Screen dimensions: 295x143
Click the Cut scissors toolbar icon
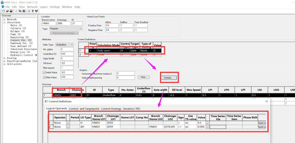(16, 11)
